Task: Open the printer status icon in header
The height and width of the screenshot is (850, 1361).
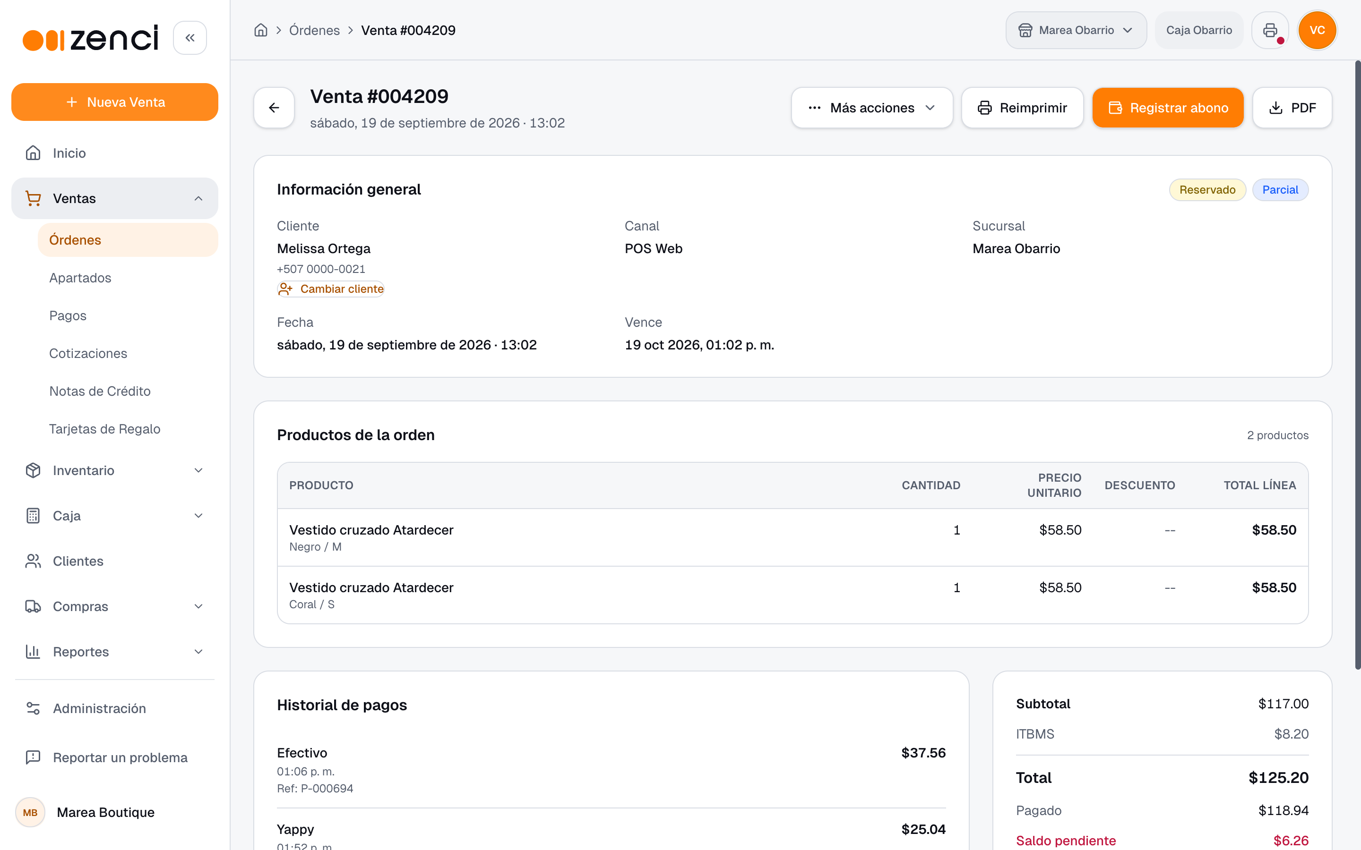Action: [1270, 30]
